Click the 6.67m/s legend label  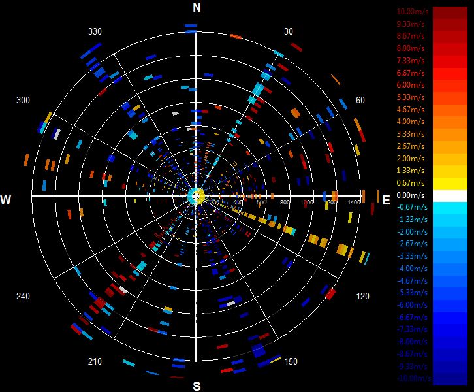(411, 73)
